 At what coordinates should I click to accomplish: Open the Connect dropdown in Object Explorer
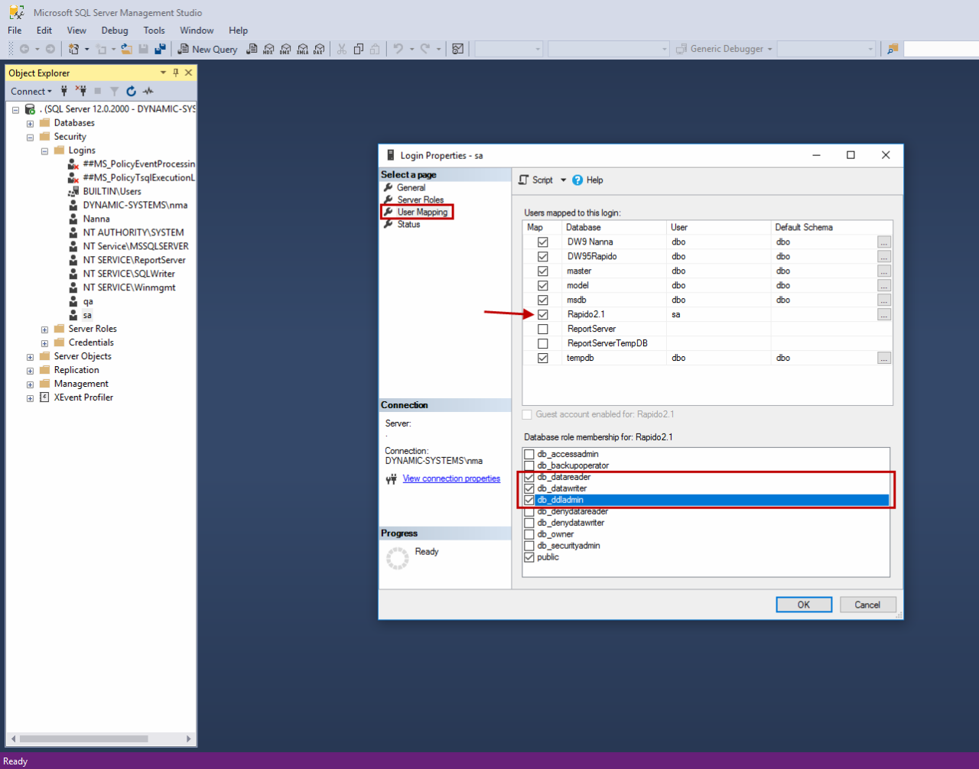pos(31,91)
